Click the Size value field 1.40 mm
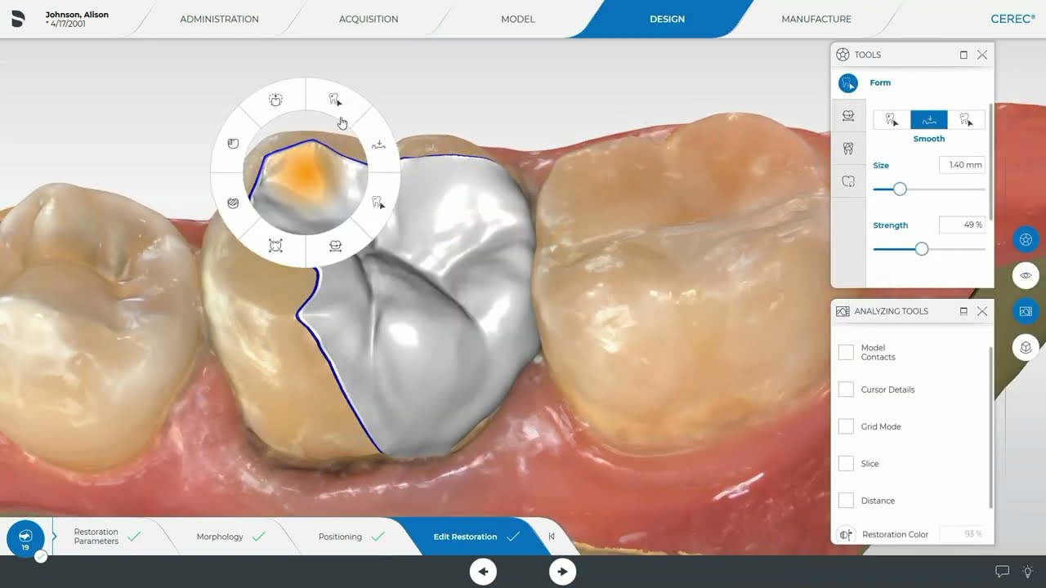1046x588 pixels. coord(963,165)
